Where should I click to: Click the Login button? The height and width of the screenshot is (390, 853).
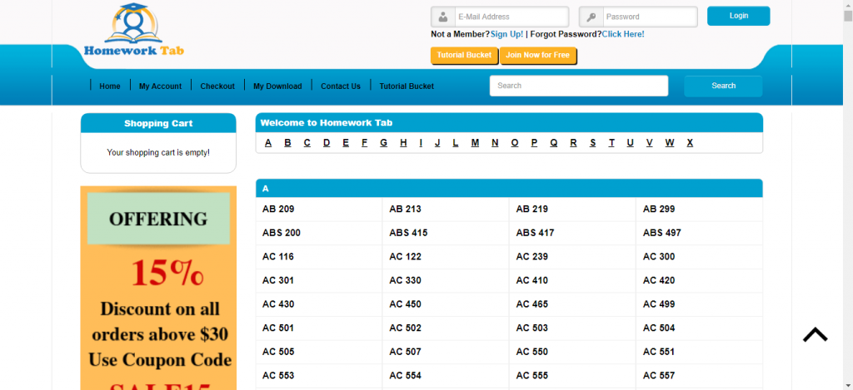[738, 16]
